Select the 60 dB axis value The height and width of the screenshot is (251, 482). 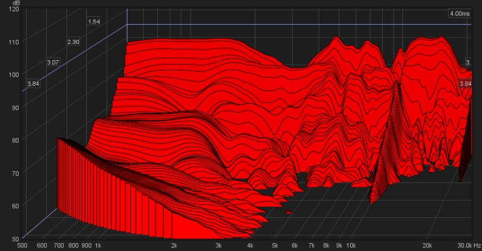click(x=16, y=206)
